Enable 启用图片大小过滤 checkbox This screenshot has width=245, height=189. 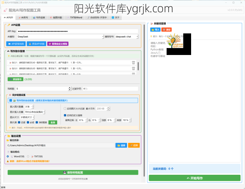click(65, 108)
